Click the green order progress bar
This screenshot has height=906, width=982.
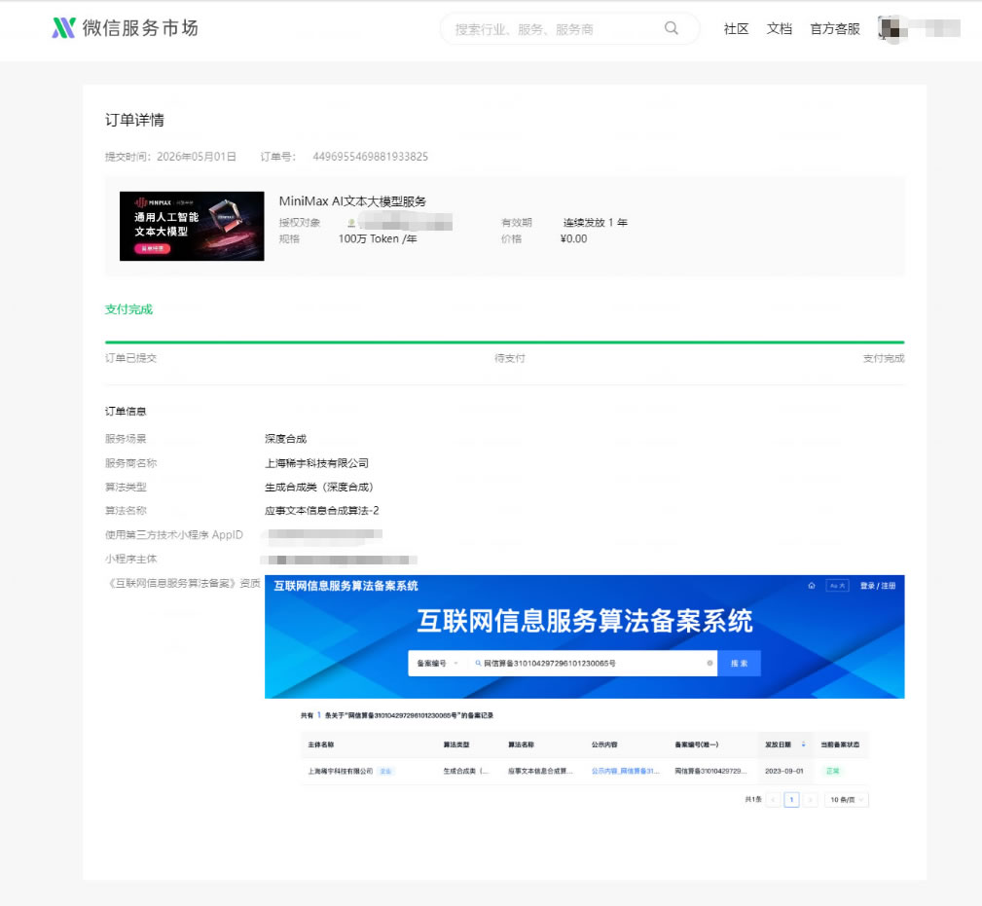505,343
